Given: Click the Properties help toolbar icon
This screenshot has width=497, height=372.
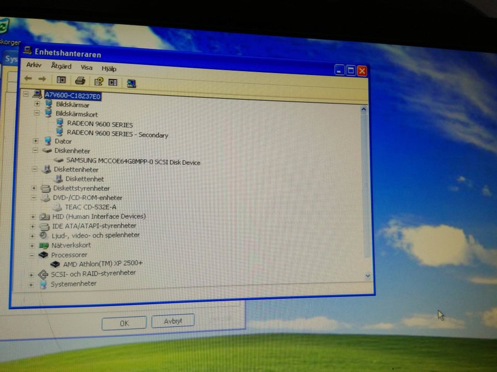Looking at the screenshot, I should (99, 82).
